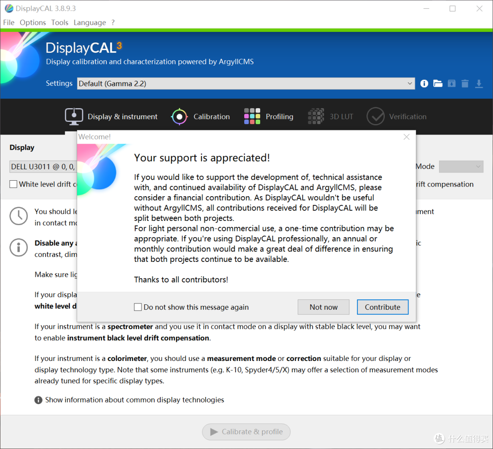Viewport: 493px width, 449px height.
Task: Tick Do not show this message again
Action: coord(138,307)
